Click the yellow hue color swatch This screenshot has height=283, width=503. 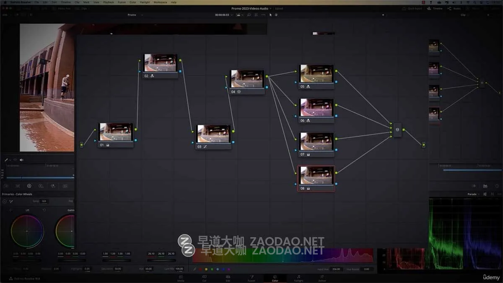[206, 269]
